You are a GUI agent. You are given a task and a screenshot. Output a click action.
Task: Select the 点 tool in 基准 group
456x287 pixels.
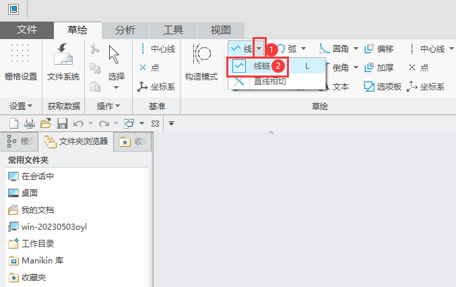click(149, 67)
